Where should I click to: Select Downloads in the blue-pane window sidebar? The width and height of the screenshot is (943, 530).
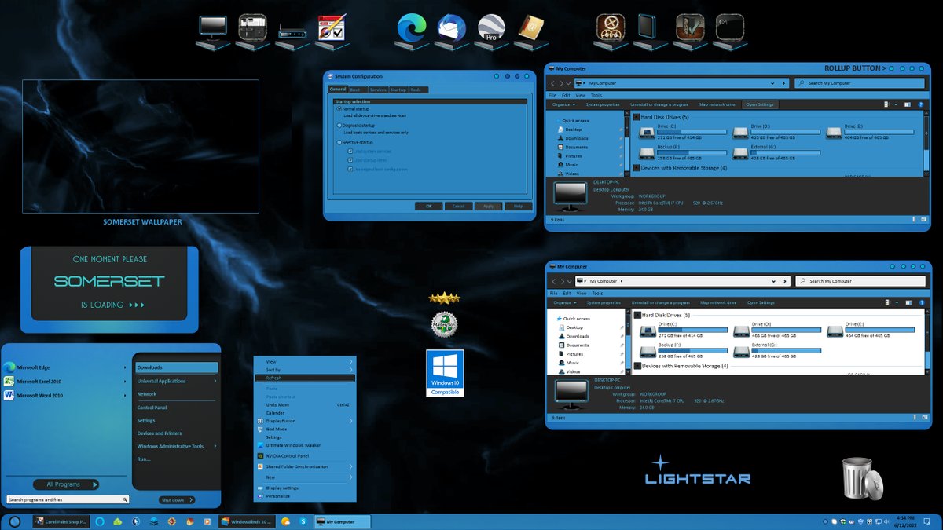576,138
